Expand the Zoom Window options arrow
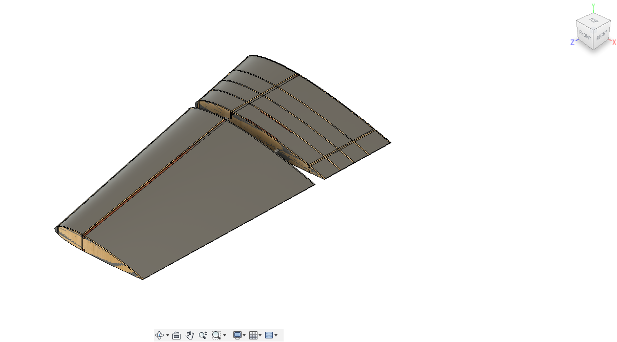This screenshot has width=617, height=342. pyautogui.click(x=225, y=336)
